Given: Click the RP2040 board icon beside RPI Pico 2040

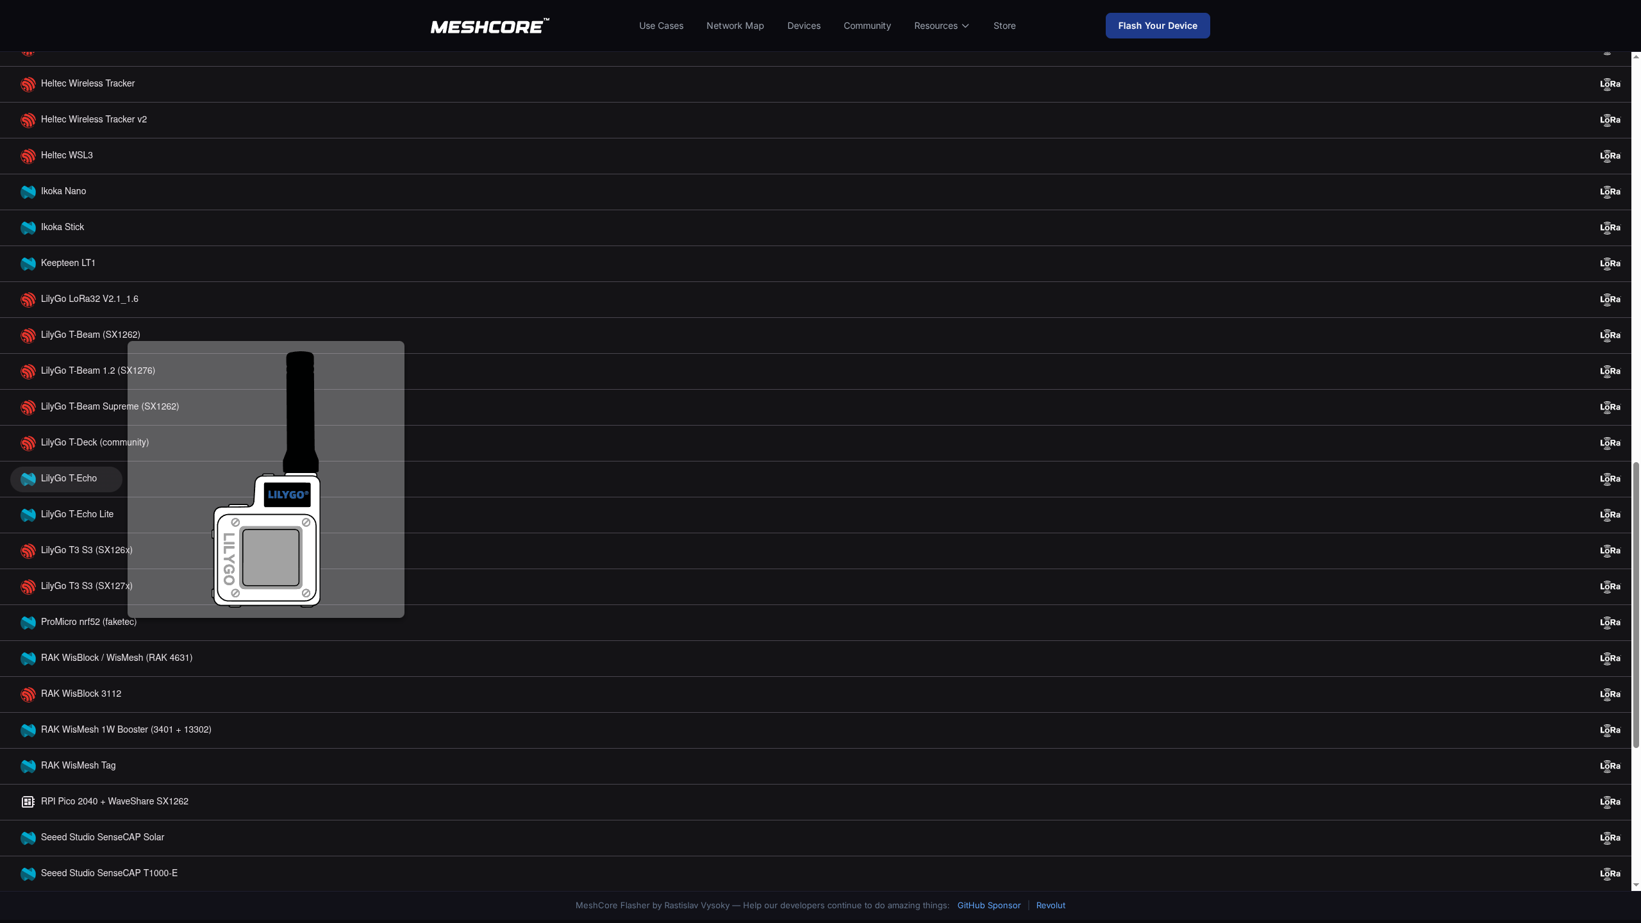Looking at the screenshot, I should (28, 802).
